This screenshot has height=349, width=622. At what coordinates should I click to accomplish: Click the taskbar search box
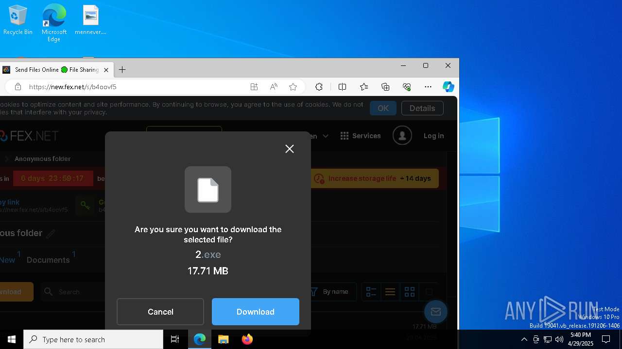coord(93,339)
